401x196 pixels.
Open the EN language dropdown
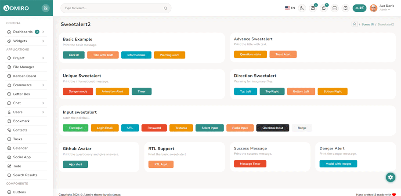pos(290,8)
